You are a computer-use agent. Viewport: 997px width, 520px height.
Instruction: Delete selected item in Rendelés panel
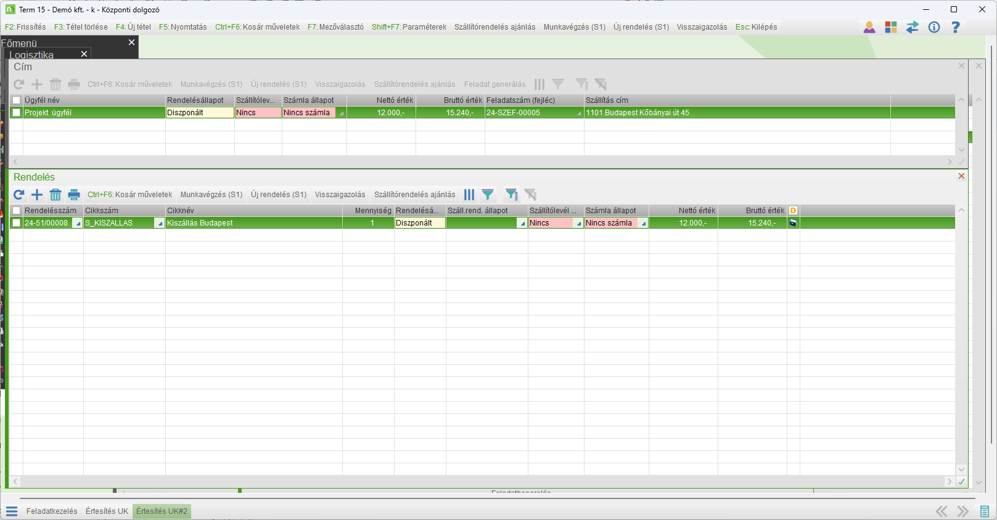[x=55, y=195]
